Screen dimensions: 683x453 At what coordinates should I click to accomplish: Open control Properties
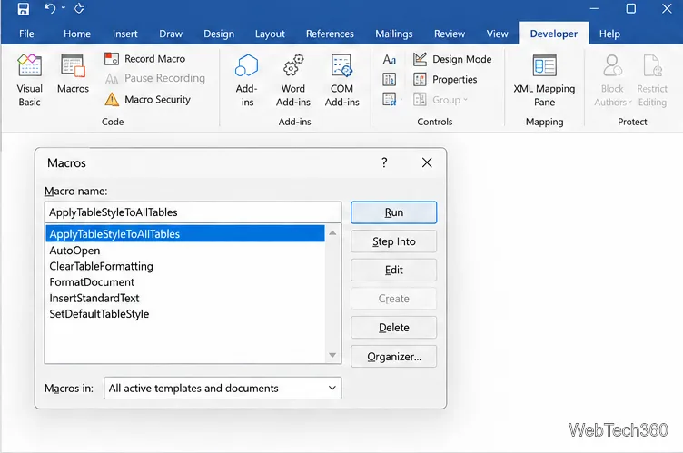445,79
